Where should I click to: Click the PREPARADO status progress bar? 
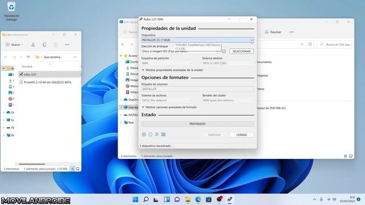(197, 124)
